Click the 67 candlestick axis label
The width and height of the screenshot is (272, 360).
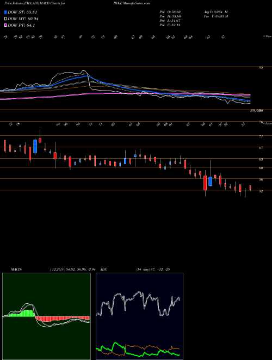pos(261,148)
